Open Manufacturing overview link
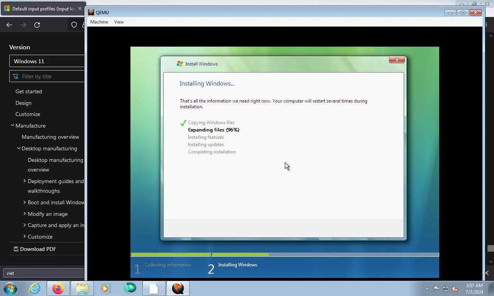The image size is (494, 296). pos(50,137)
